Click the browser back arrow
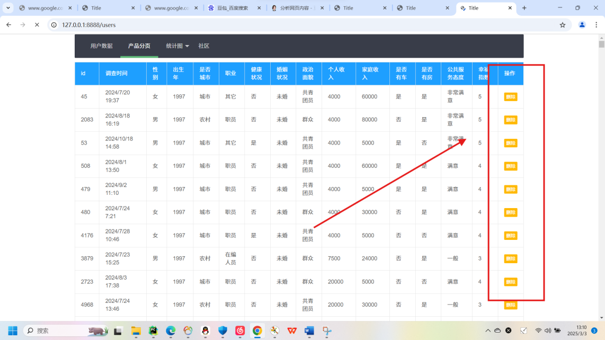The width and height of the screenshot is (605, 340). click(x=9, y=25)
